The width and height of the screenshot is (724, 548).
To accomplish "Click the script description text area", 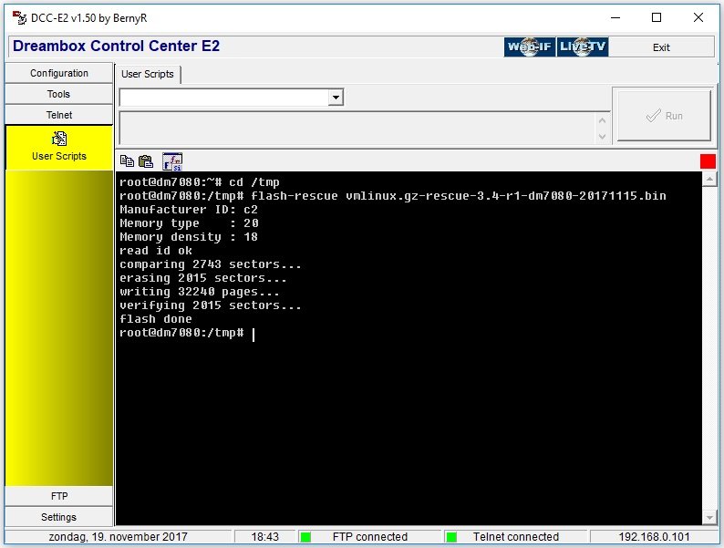I will pos(357,128).
